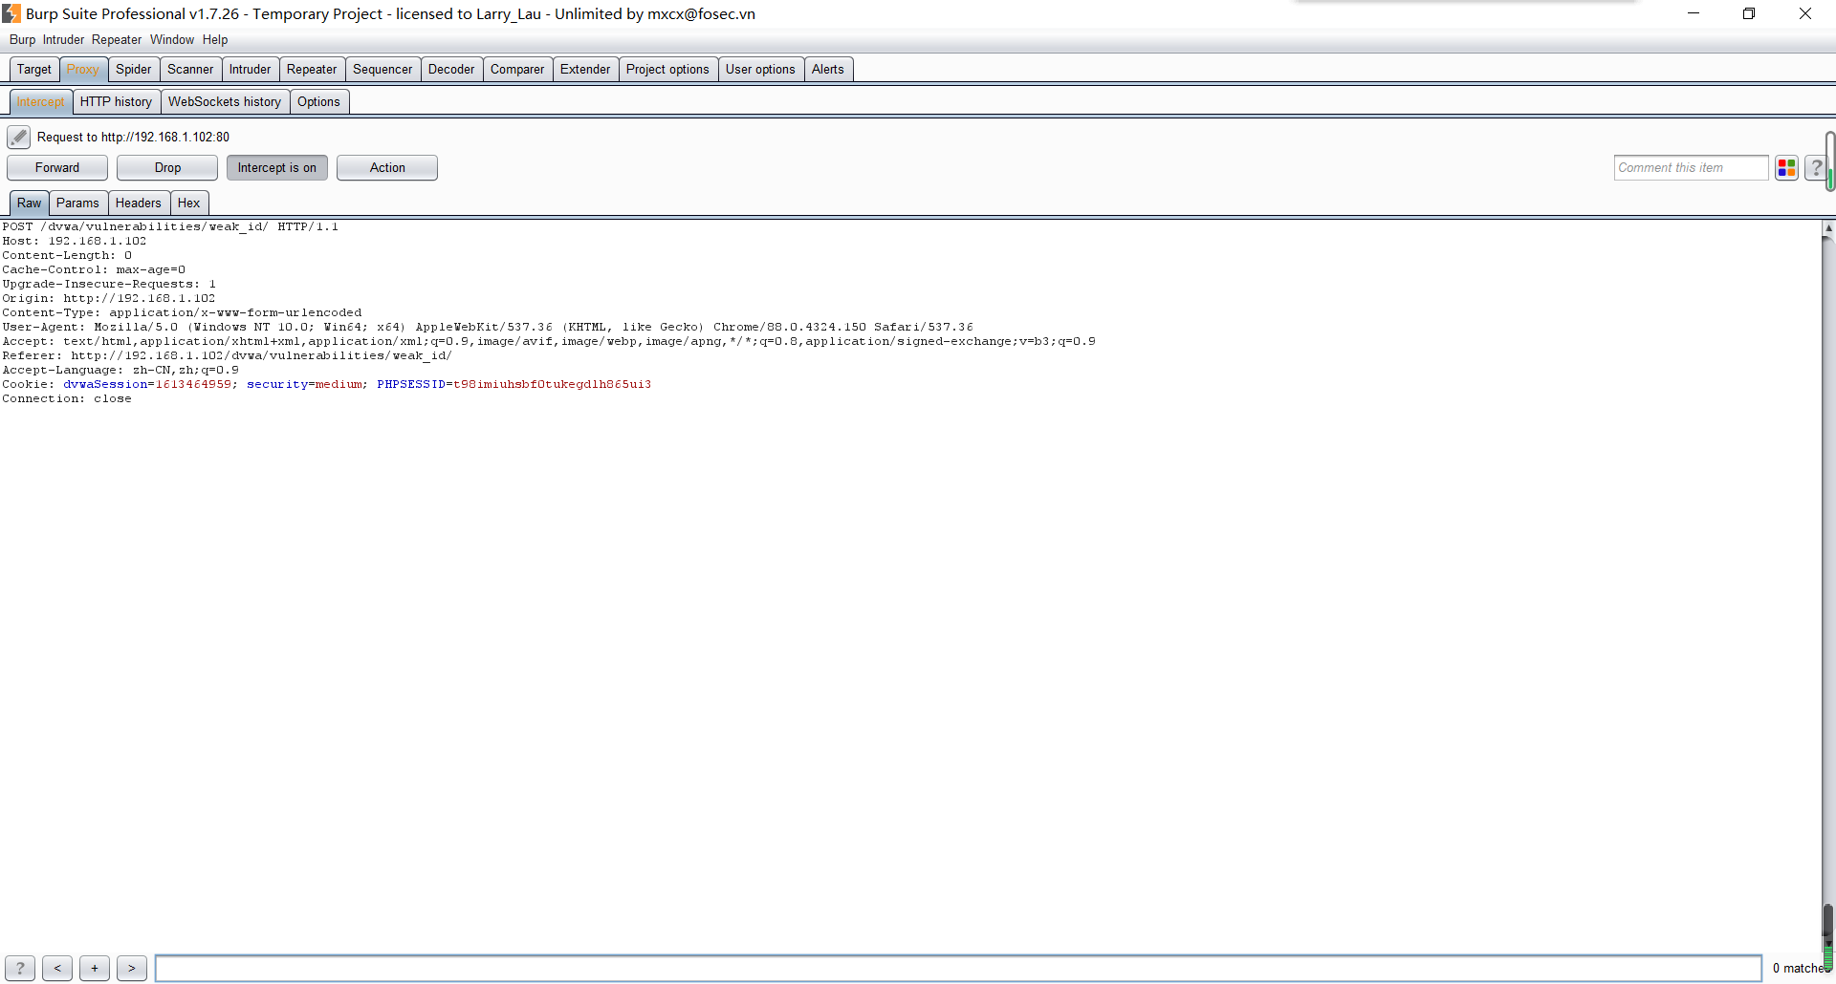The width and height of the screenshot is (1836, 984).
Task: Forward the intercepted request
Action: pyautogui.click(x=57, y=168)
